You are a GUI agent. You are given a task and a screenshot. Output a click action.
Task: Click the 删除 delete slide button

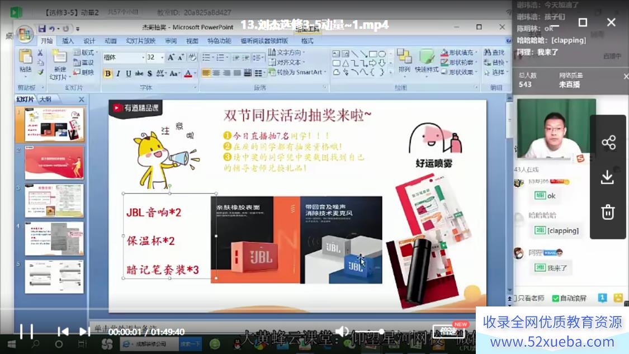84,72
